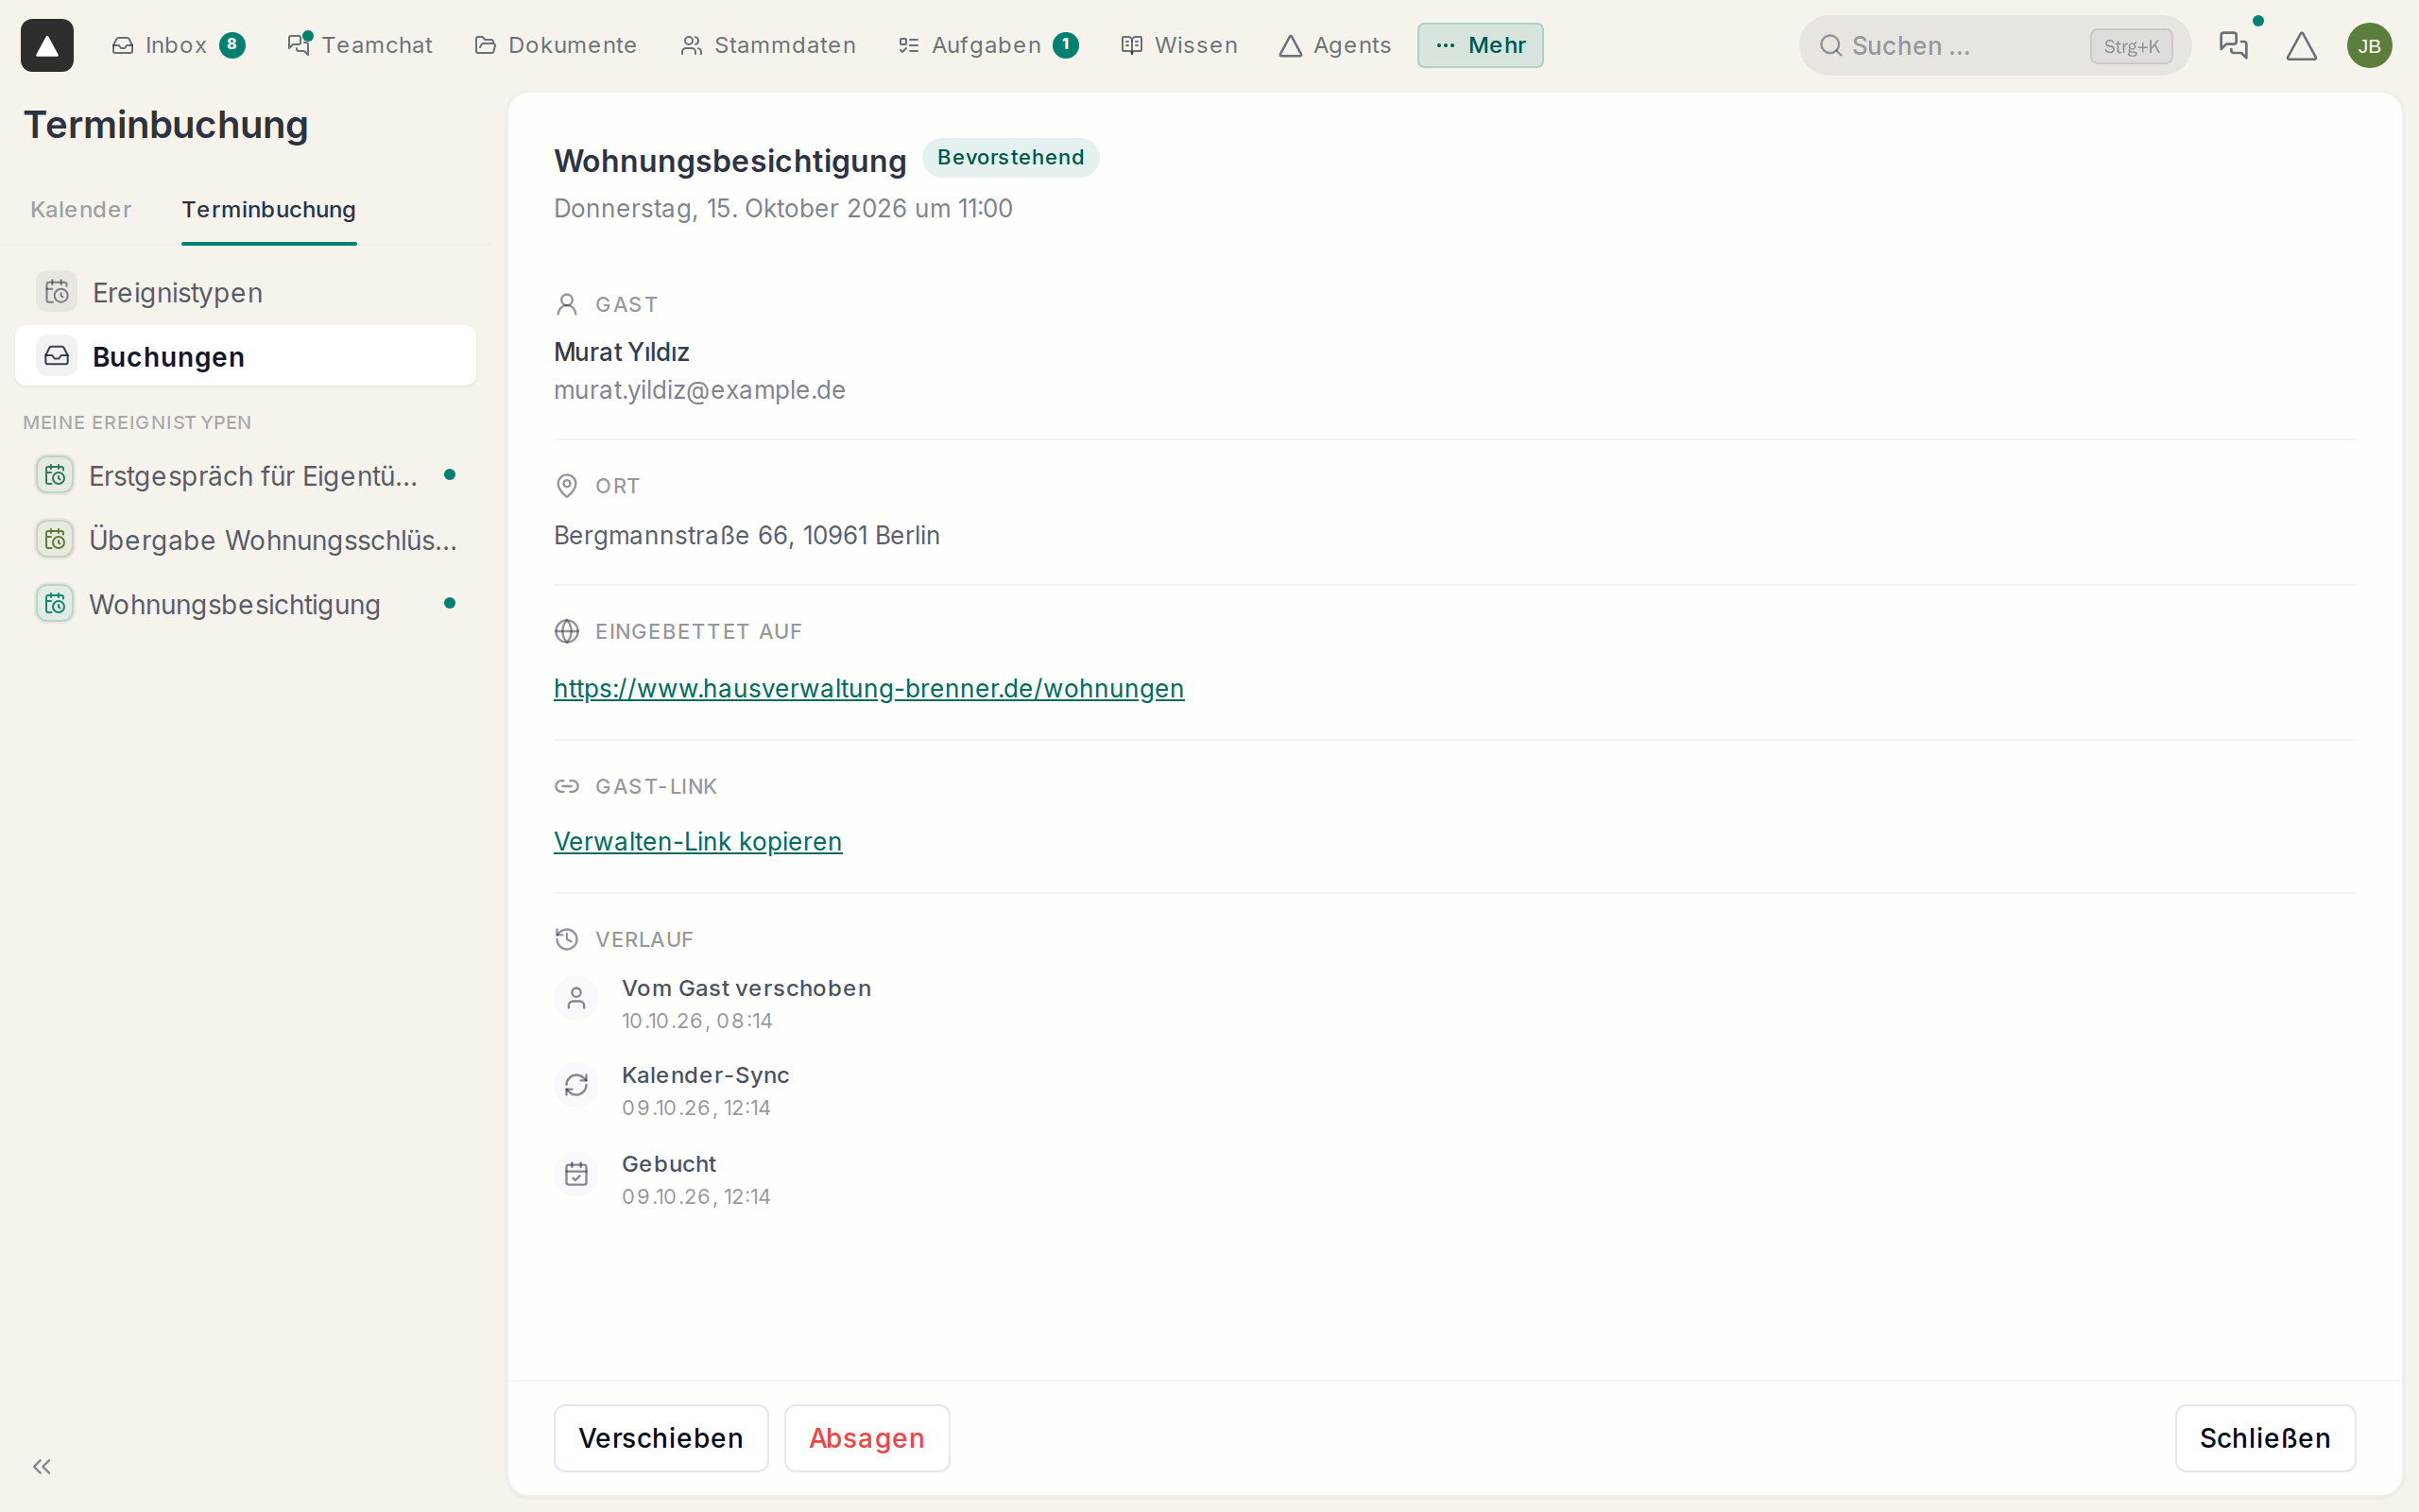Expand the Mehr menu
Viewport: 2419px width, 1512px height.
1480,45
